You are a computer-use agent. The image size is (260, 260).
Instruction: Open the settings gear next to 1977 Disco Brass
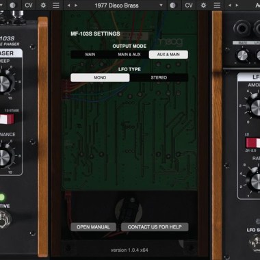tap(43, 5)
